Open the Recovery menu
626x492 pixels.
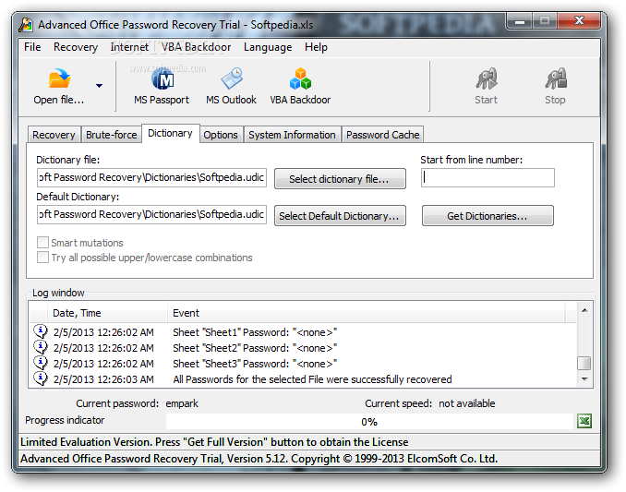click(x=76, y=47)
